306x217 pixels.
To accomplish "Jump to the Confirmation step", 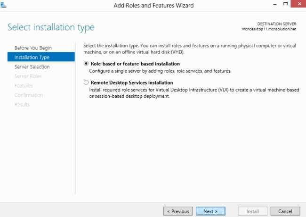I will [29, 95].
